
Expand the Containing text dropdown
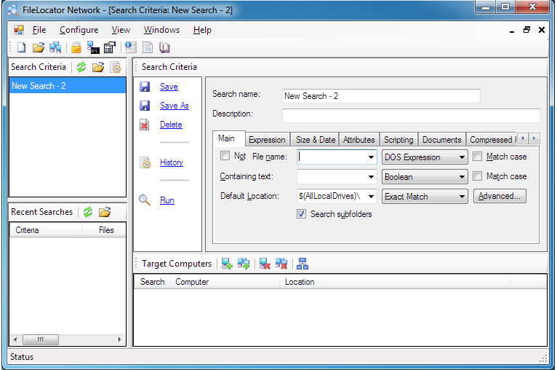(x=371, y=176)
